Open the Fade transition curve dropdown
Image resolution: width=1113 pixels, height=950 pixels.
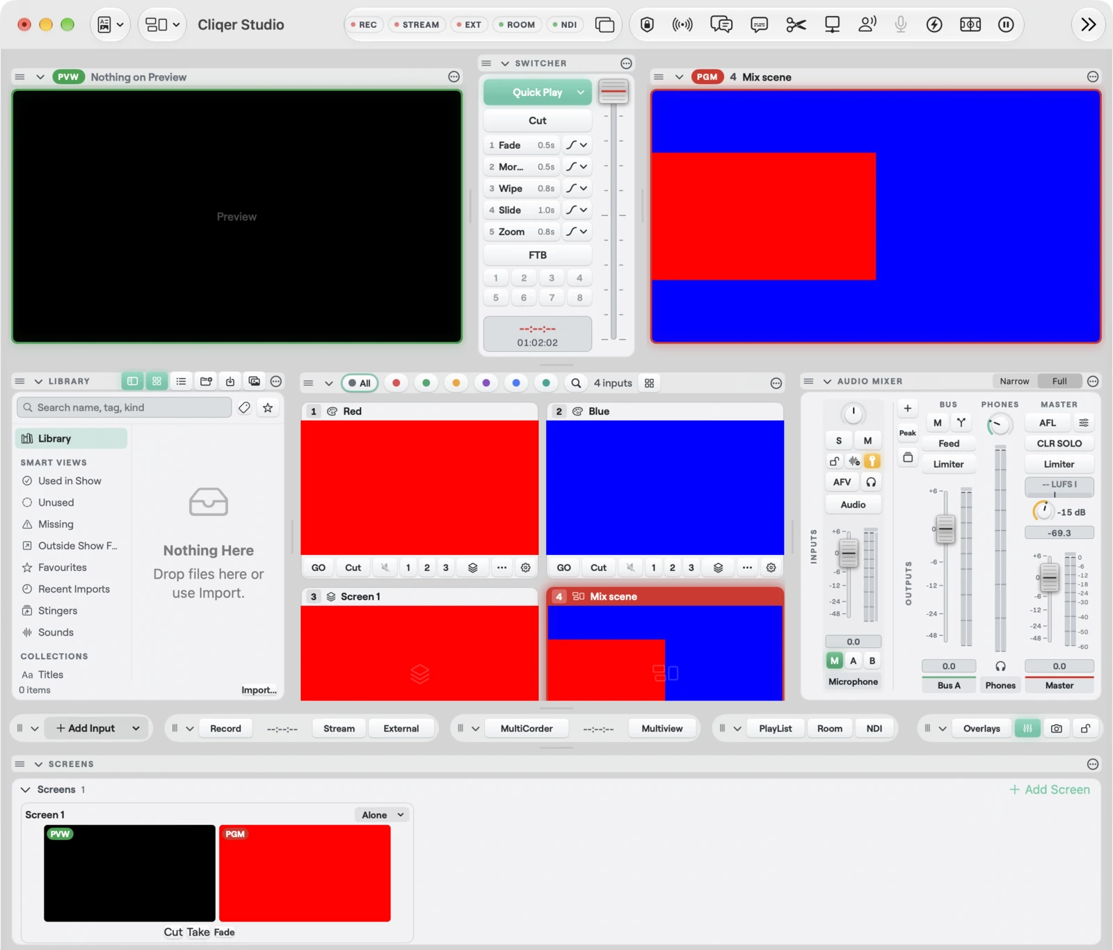(576, 145)
